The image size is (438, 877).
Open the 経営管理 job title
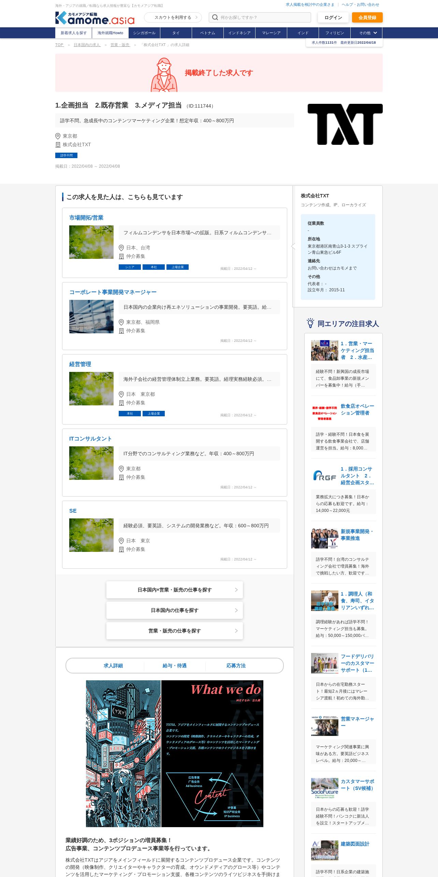pos(80,364)
